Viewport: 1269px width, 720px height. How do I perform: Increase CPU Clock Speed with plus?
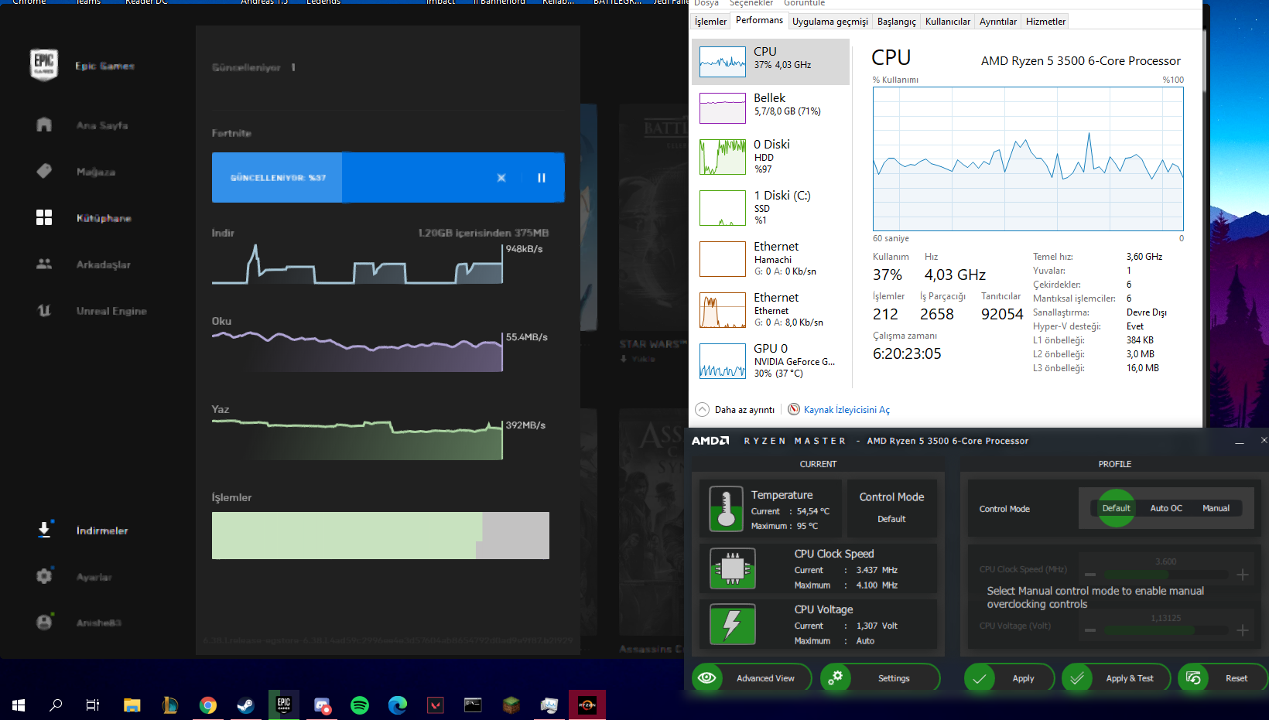pyautogui.click(x=1242, y=575)
